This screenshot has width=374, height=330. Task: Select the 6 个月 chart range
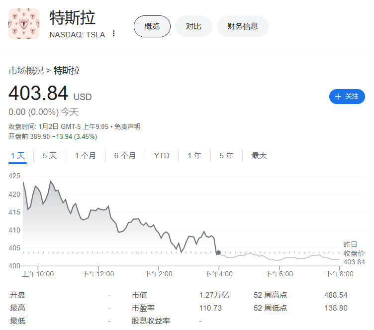pos(125,156)
